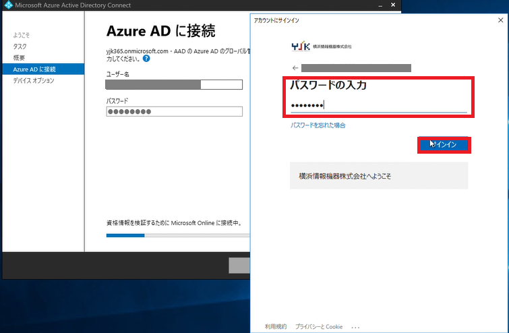Click the blue help question mark icon
The width and height of the screenshot is (509, 333).
146,59
